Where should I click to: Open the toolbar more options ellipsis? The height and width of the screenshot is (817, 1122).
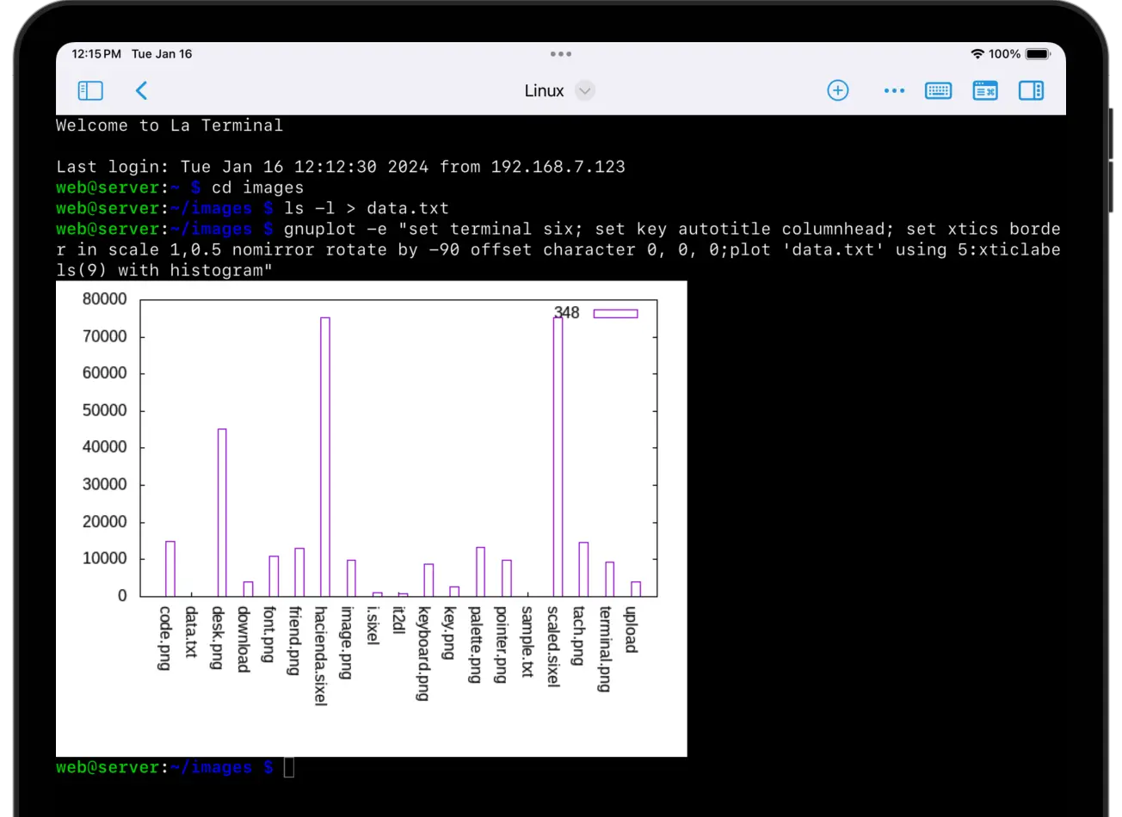894,90
